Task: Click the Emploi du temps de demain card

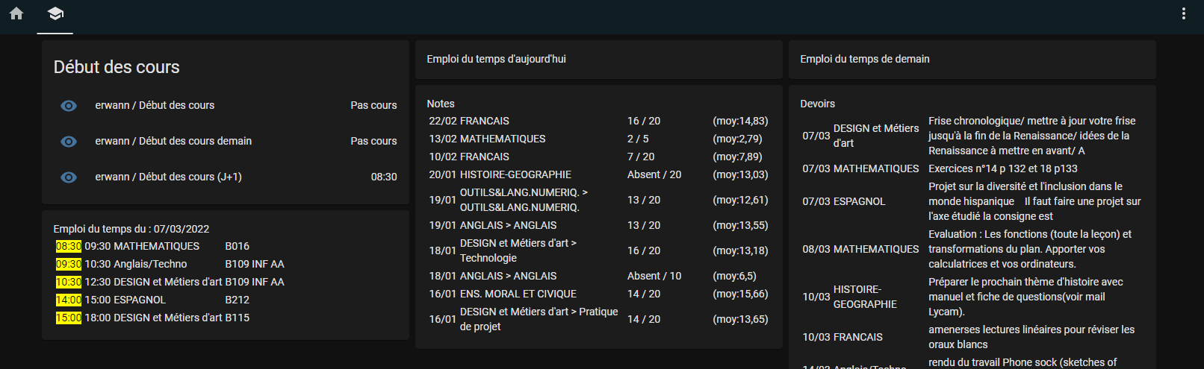Action: click(x=972, y=60)
